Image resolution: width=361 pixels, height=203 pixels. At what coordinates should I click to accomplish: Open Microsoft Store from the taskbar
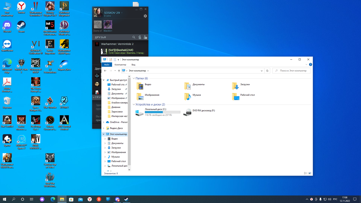coord(71,199)
